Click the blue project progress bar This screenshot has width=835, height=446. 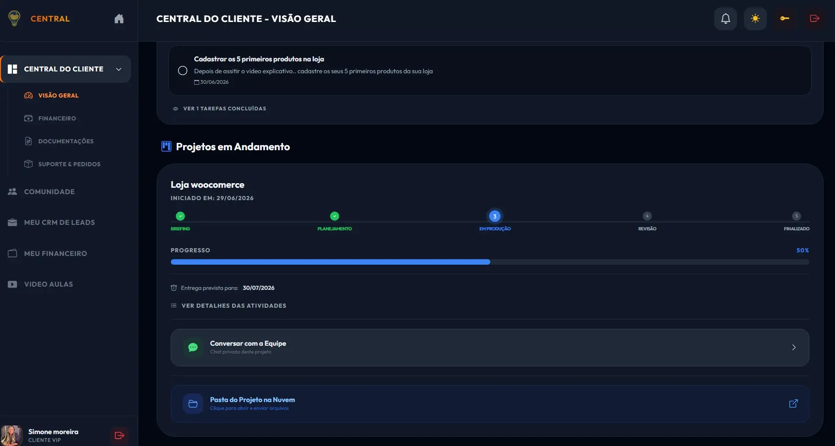coord(490,262)
